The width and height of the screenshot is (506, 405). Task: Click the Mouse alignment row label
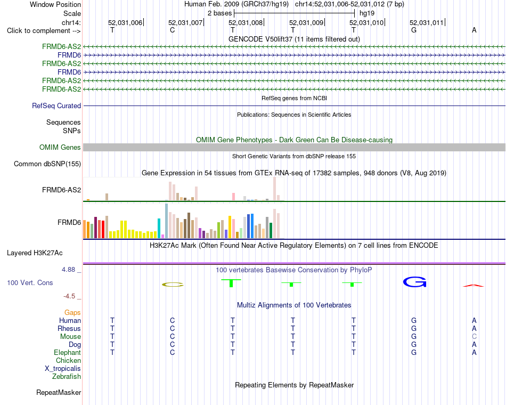click(70, 337)
